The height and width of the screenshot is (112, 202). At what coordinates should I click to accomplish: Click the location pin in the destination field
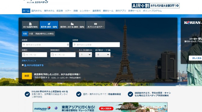pos(75,45)
